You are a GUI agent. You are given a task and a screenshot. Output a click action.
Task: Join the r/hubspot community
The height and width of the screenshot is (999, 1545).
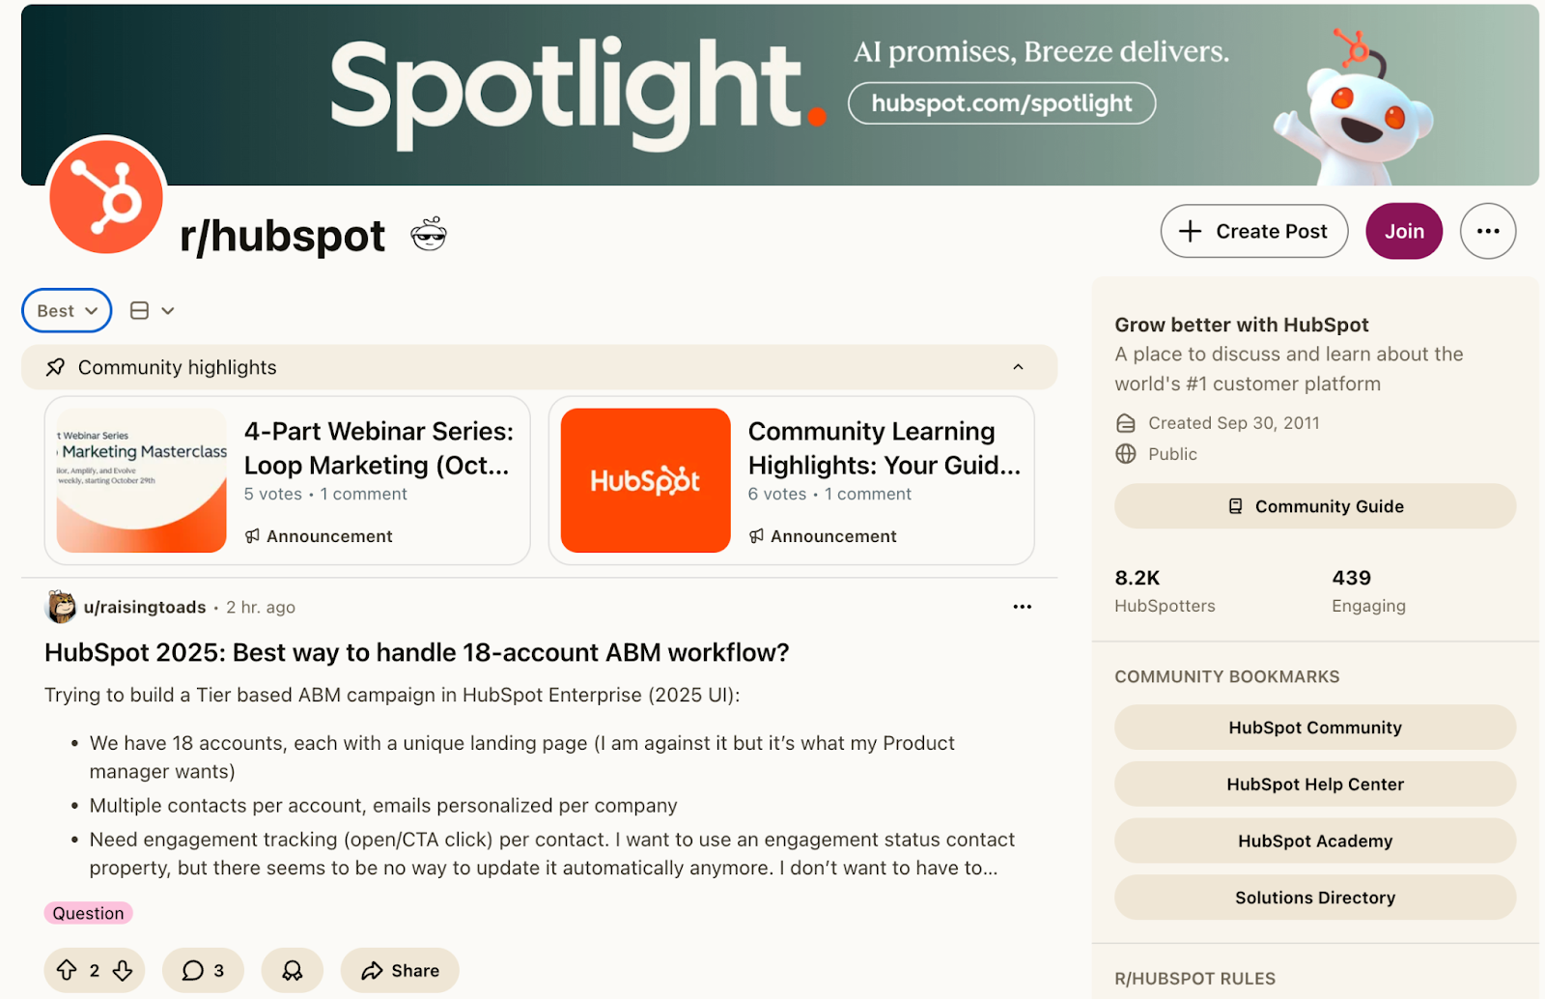(1403, 231)
